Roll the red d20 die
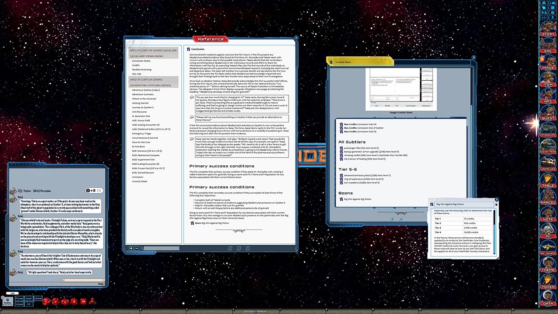The height and width of the screenshot is (314, 558). 46,301
